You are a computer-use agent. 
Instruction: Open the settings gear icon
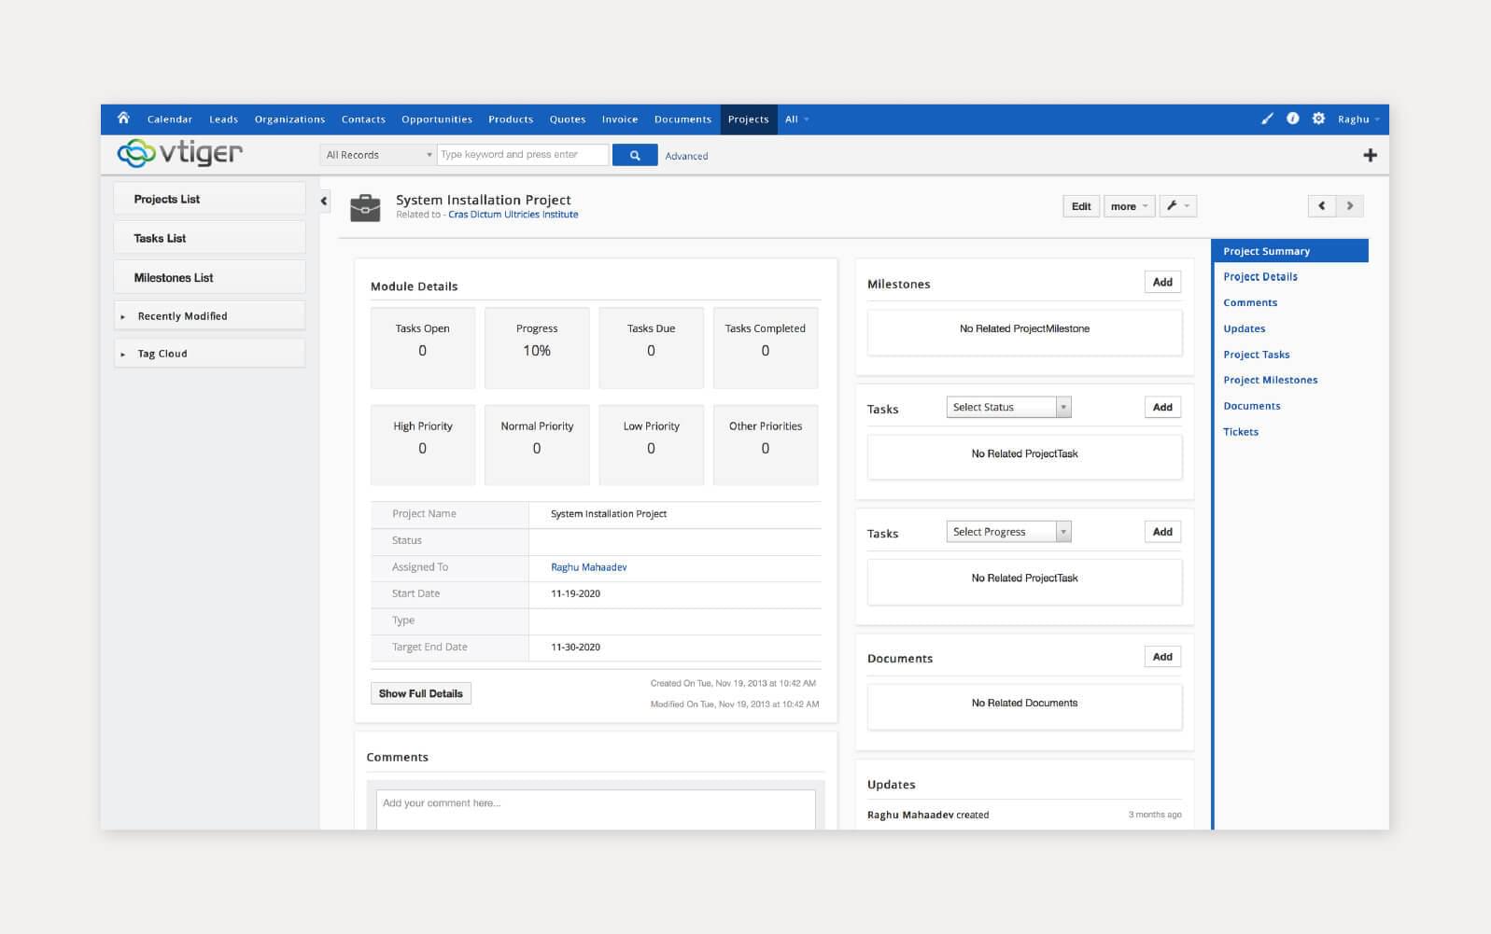click(x=1318, y=118)
